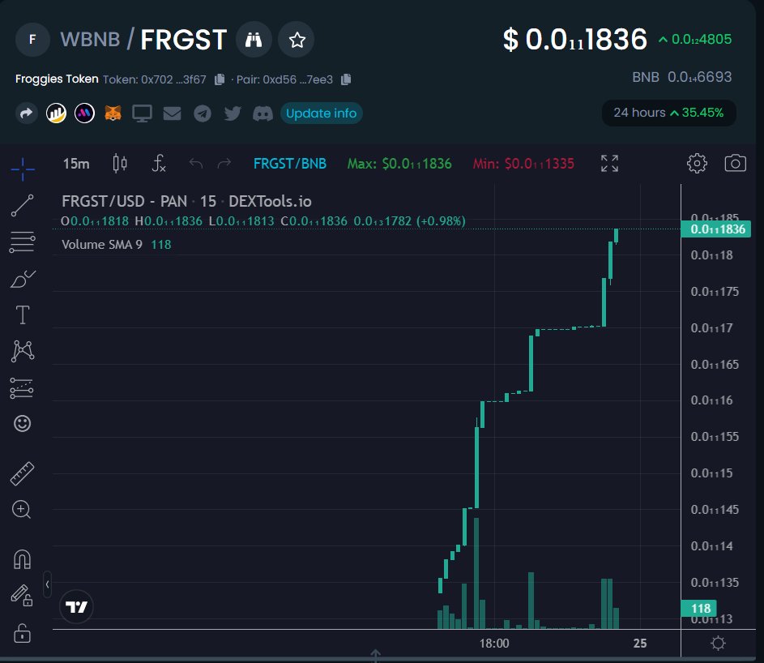Click the Min price label
This screenshot has height=663, width=764.
click(x=523, y=164)
